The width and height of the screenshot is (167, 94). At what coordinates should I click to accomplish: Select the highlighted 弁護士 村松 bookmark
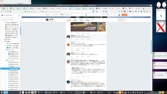point(10,69)
